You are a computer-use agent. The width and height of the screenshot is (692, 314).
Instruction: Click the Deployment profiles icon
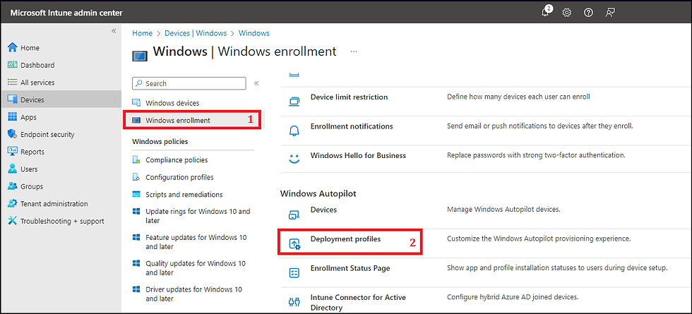coord(294,243)
